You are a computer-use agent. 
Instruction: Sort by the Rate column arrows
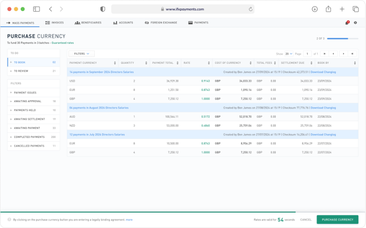[x=209, y=63]
